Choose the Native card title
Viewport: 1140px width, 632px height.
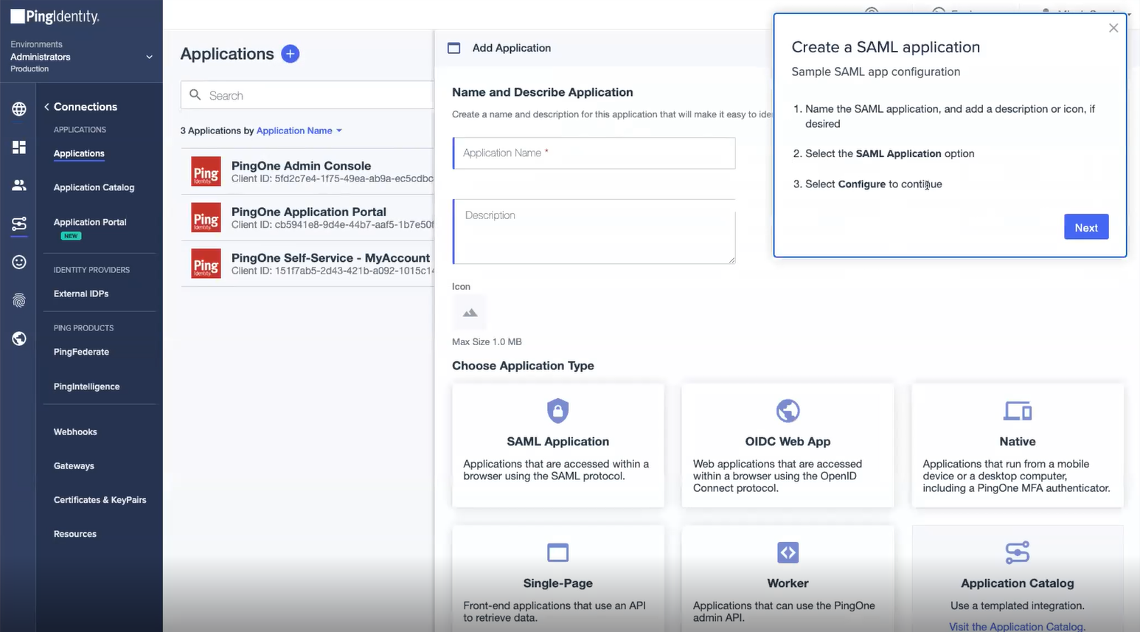coord(1018,441)
